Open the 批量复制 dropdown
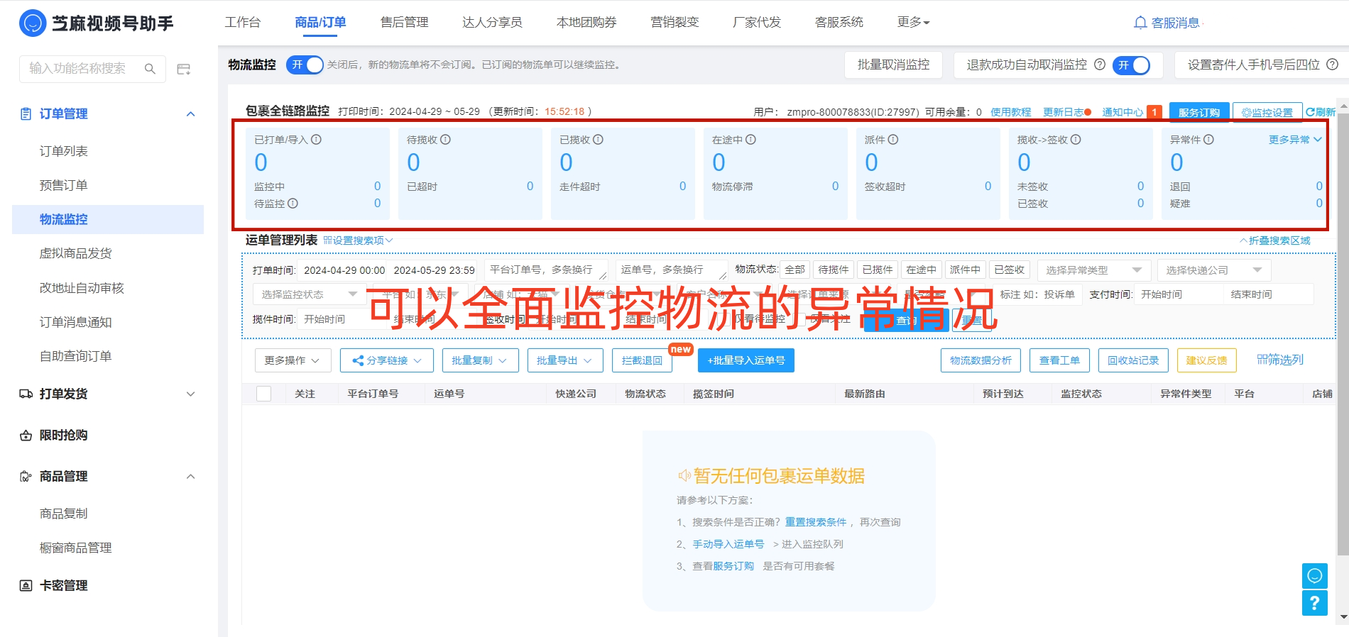This screenshot has width=1349, height=637. pos(480,360)
